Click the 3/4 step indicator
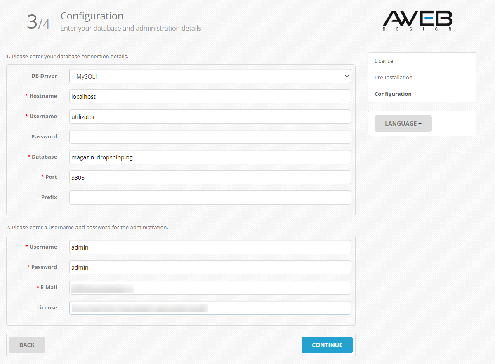 [38, 22]
